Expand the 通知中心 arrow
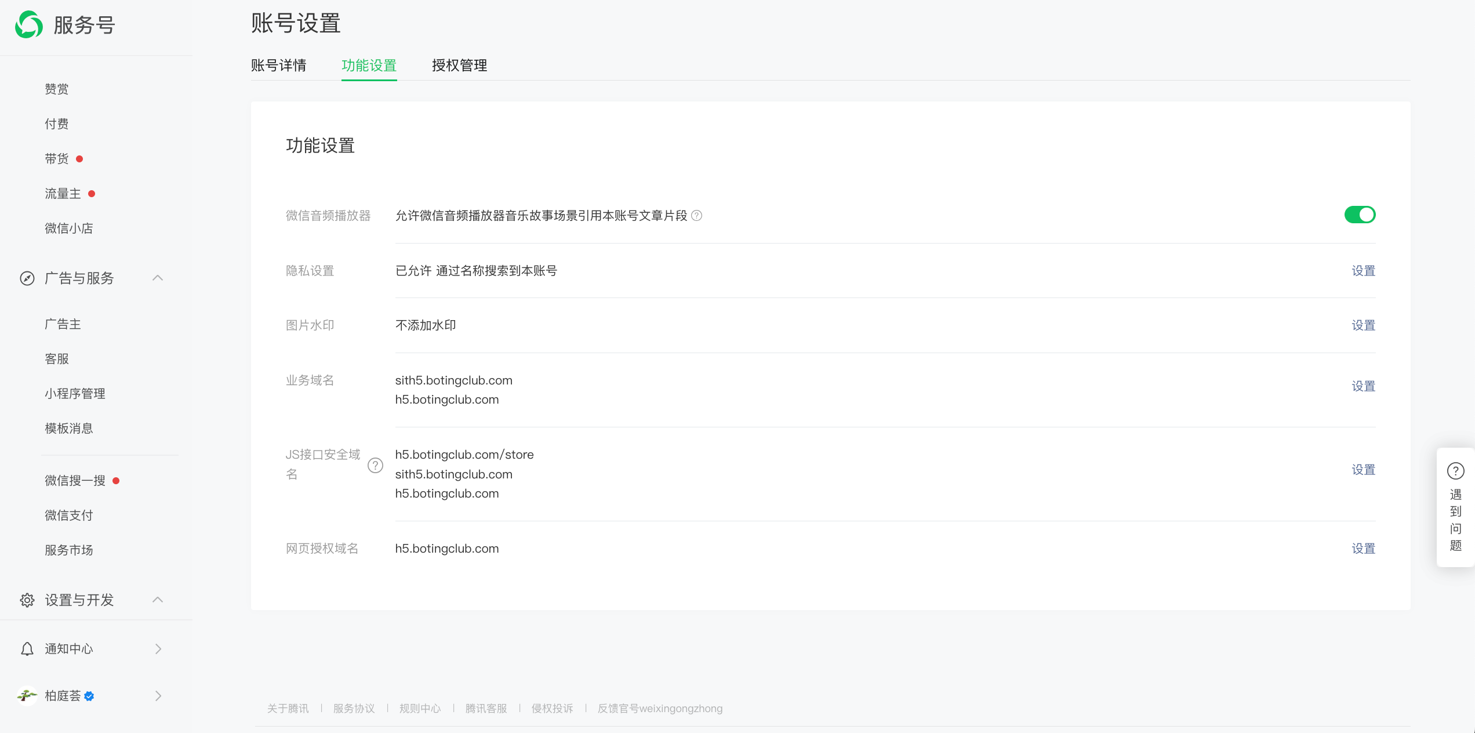This screenshot has height=733, width=1475. pyautogui.click(x=158, y=649)
